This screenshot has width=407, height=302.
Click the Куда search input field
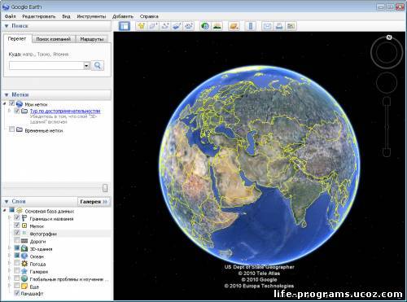tap(46, 66)
